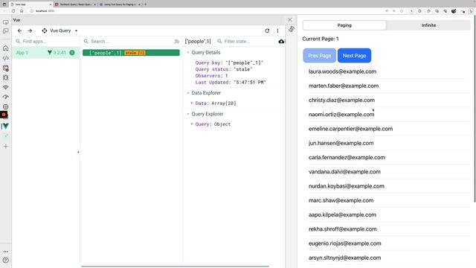The image size is (476, 268).
Task: Click marc.shaw@example.com entry
Action: tap(341, 200)
